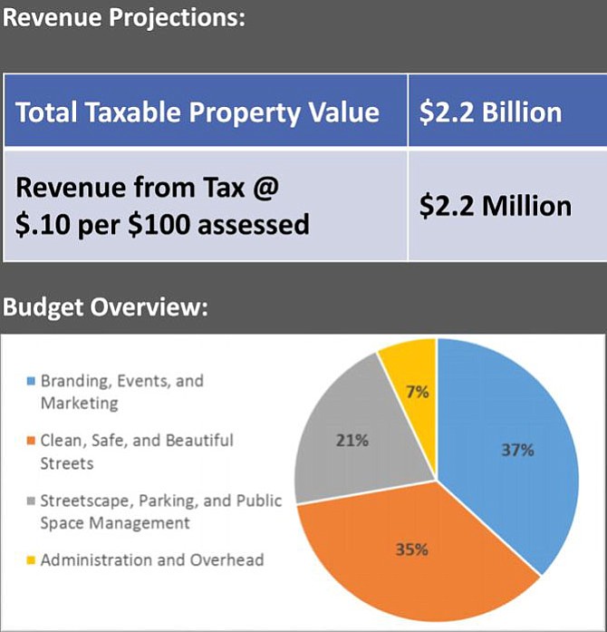Select the 'Streetscape, Parking' legend entry text
The height and width of the screenshot is (632, 607).
coord(160,511)
